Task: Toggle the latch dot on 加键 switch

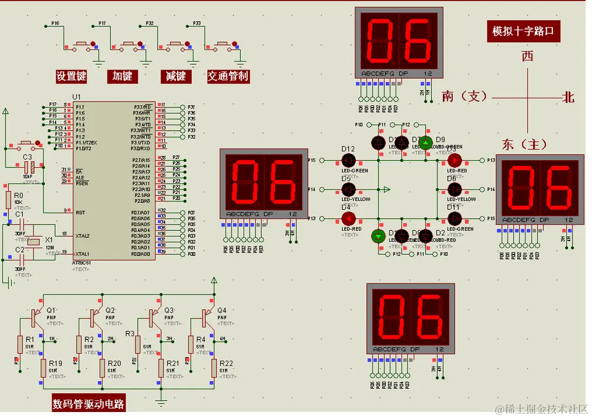Action: coord(140,44)
